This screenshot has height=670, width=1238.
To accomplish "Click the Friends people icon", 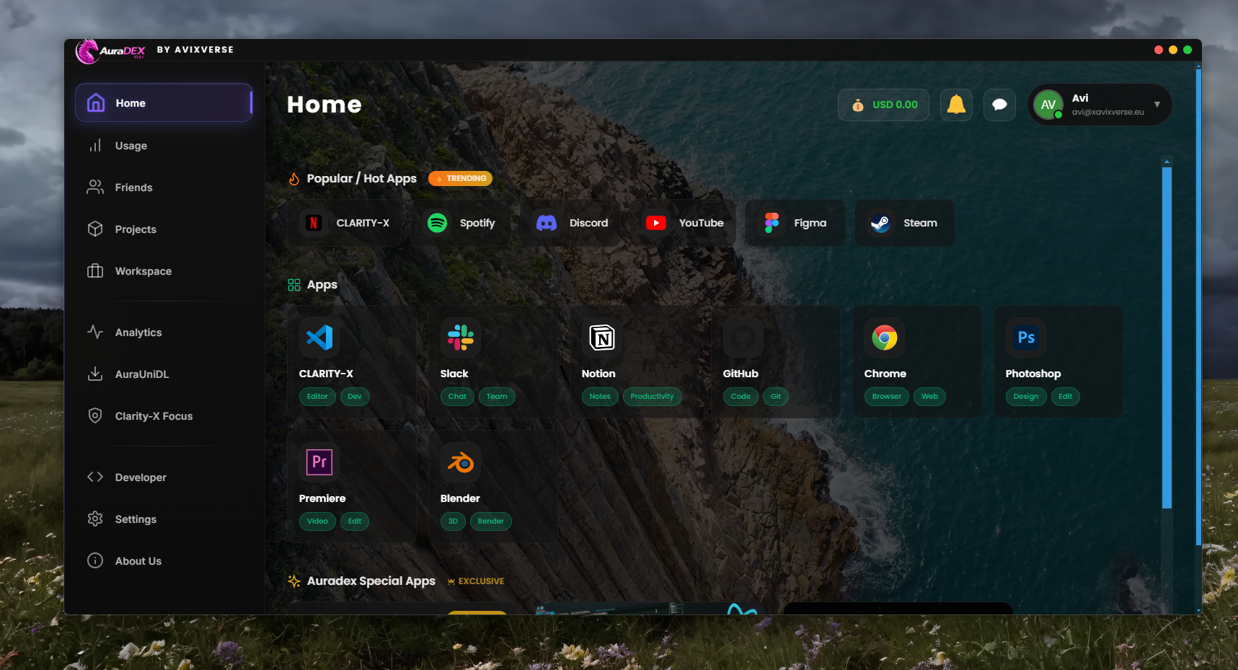I will pyautogui.click(x=95, y=188).
